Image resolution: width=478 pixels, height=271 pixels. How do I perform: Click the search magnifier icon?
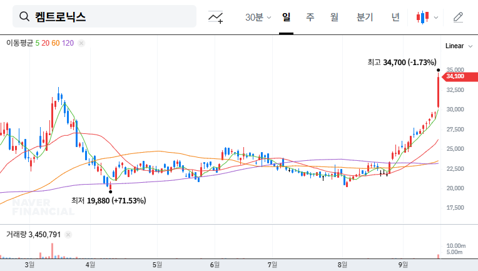point(24,16)
